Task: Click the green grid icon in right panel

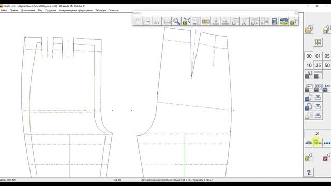Action: coord(318,42)
